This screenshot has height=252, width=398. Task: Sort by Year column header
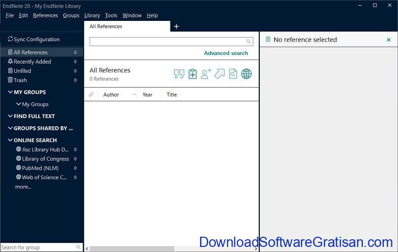pos(147,95)
